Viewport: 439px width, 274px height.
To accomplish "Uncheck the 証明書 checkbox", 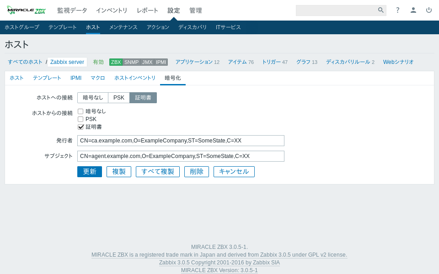I will (80, 127).
